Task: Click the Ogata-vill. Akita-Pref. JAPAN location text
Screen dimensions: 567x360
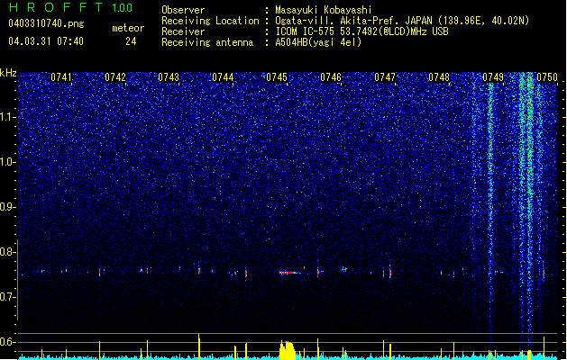Action: point(402,21)
